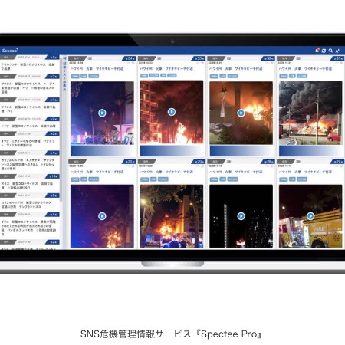345x345 pixels.
Task: Click the small media icon atop card 28
Action: 228,162
